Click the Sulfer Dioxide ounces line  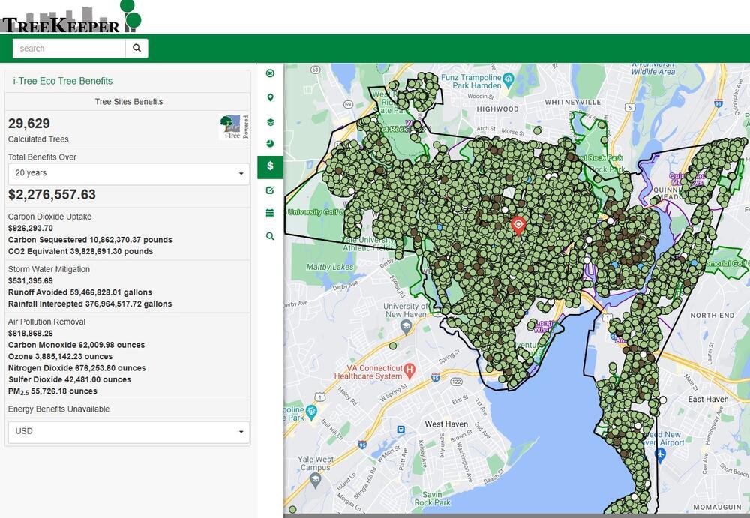(x=69, y=379)
